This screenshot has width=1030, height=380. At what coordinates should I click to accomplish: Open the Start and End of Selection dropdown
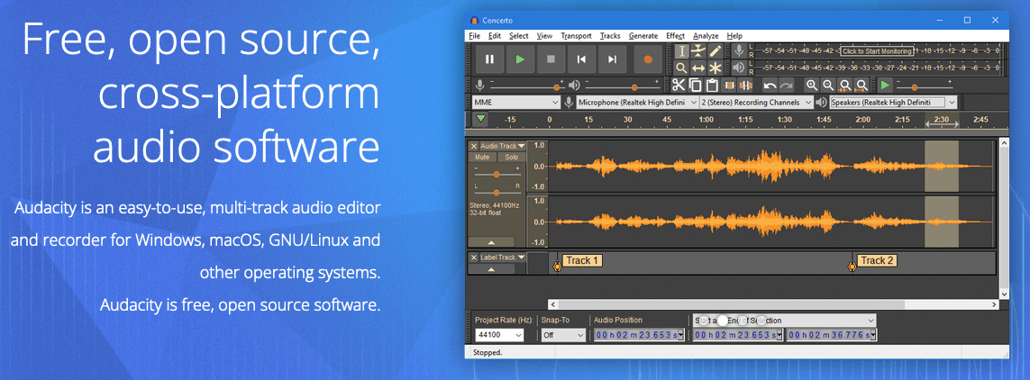(785, 321)
